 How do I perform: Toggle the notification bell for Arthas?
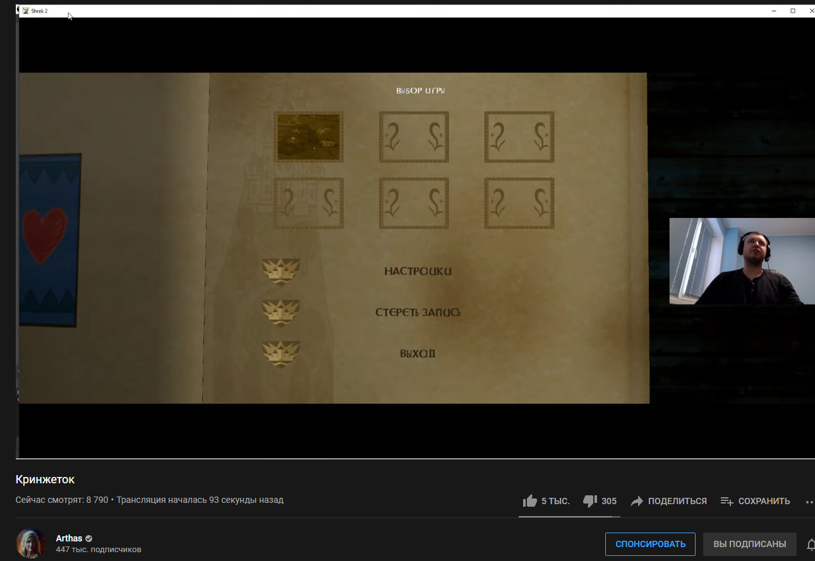tap(811, 544)
